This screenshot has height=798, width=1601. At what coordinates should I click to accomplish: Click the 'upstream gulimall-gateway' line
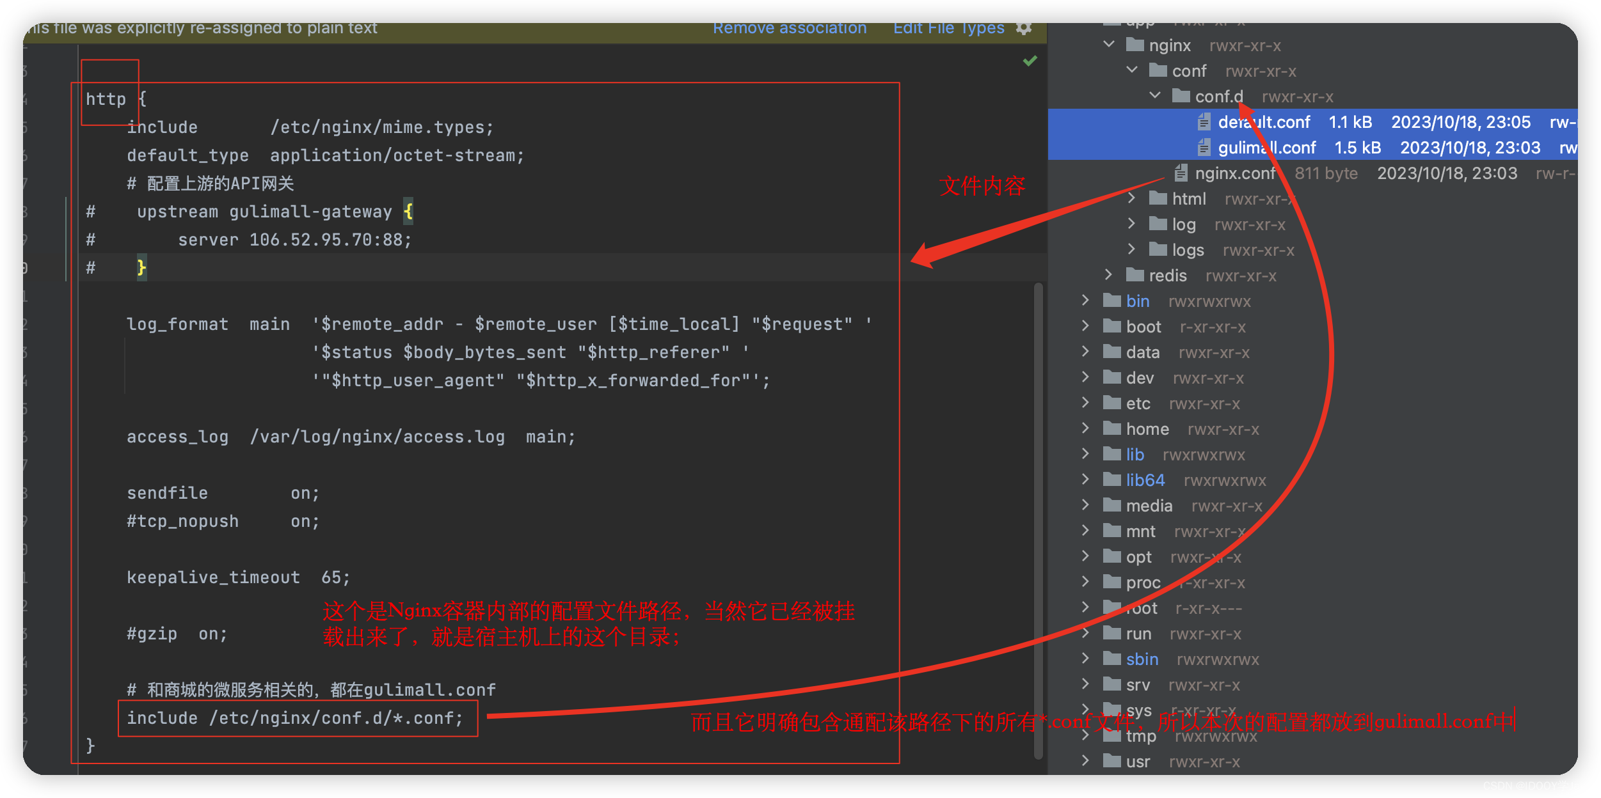(x=275, y=212)
